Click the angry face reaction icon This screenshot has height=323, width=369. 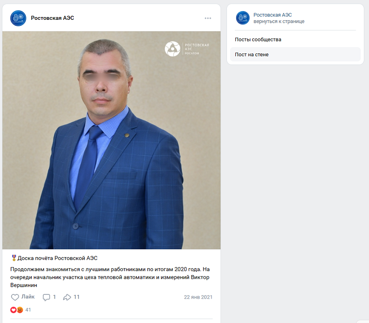pyautogui.click(x=20, y=310)
